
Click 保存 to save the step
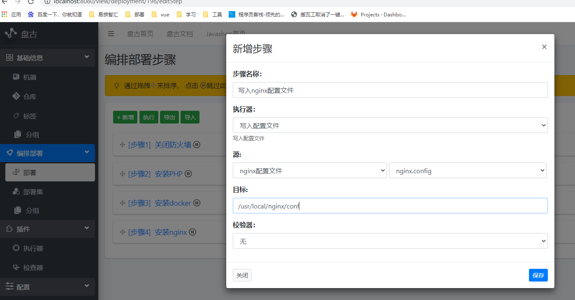[x=538, y=275]
